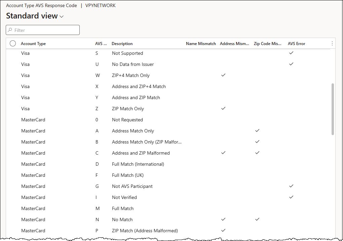343x241 pixels.
Task: Select 'No Match' description cell
Action: tap(122, 219)
